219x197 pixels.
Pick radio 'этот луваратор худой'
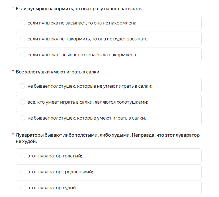22,188
